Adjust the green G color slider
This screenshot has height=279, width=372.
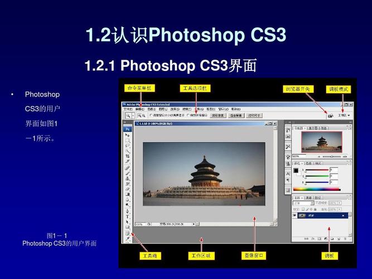click(317, 176)
